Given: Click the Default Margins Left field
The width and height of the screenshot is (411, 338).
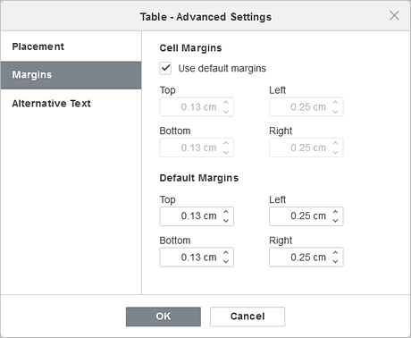Looking at the screenshot, I should pyautogui.click(x=306, y=216).
